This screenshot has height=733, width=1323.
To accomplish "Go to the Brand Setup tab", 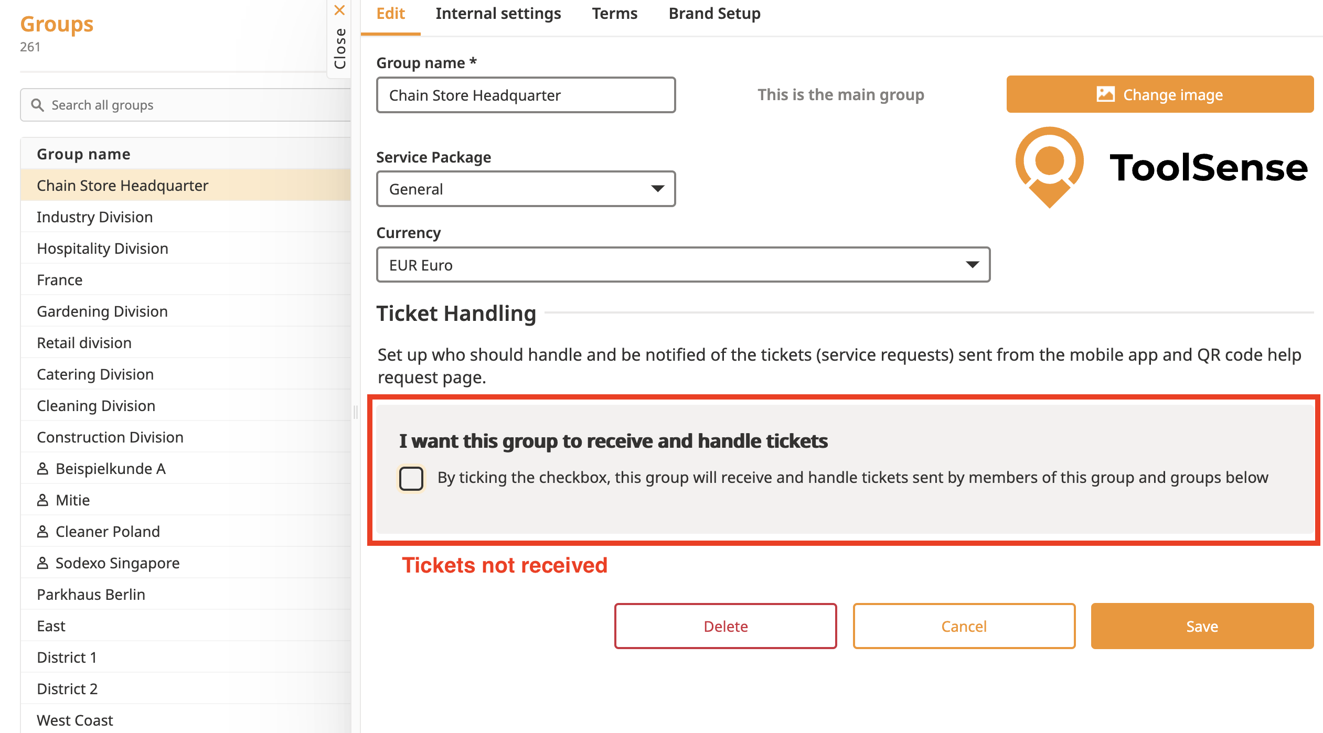I will (714, 14).
